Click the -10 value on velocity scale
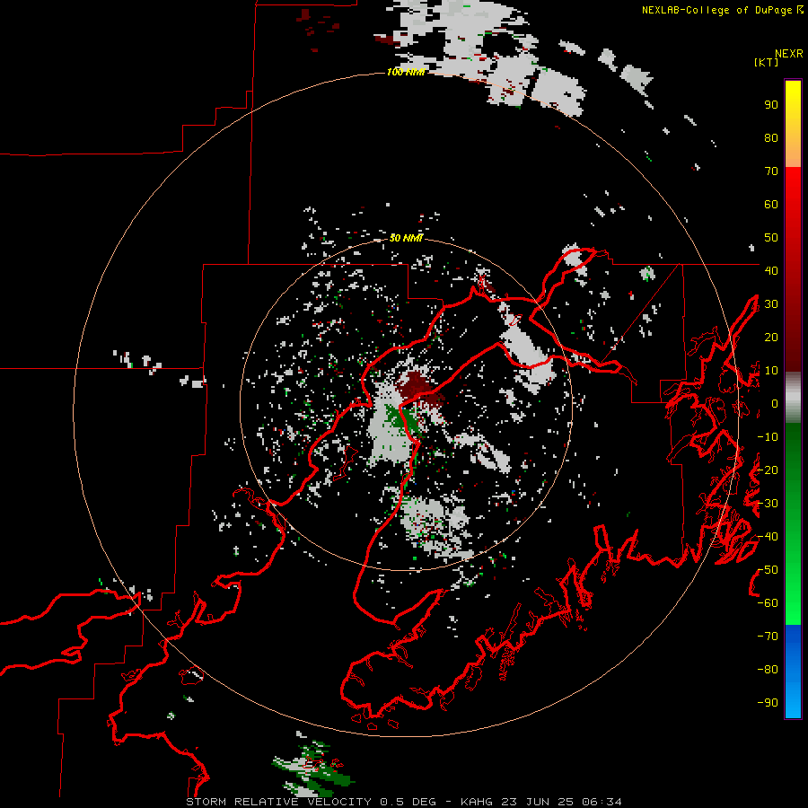Viewport: 808px width, 808px height. click(x=768, y=437)
